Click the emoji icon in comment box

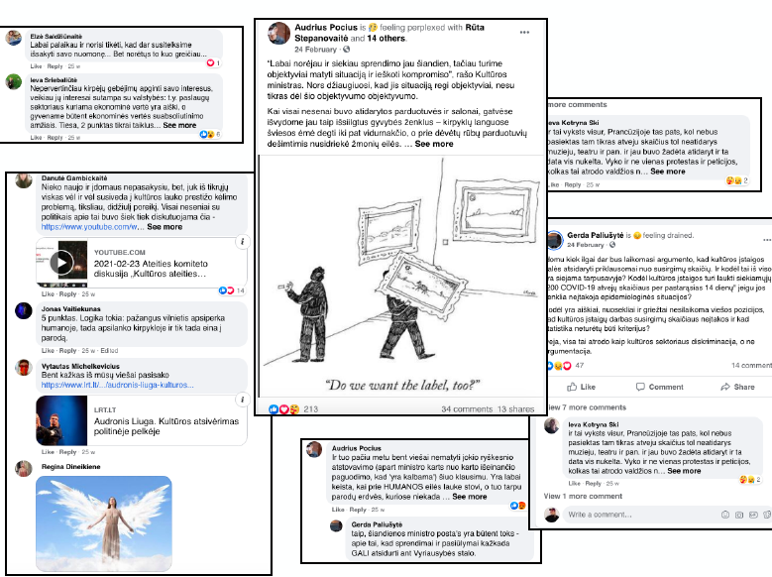pyautogui.click(x=725, y=515)
